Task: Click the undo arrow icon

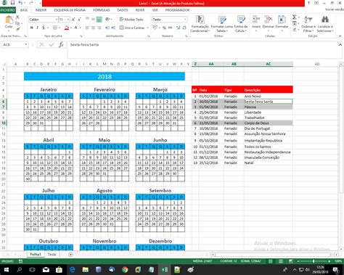Action: tap(20, 3)
